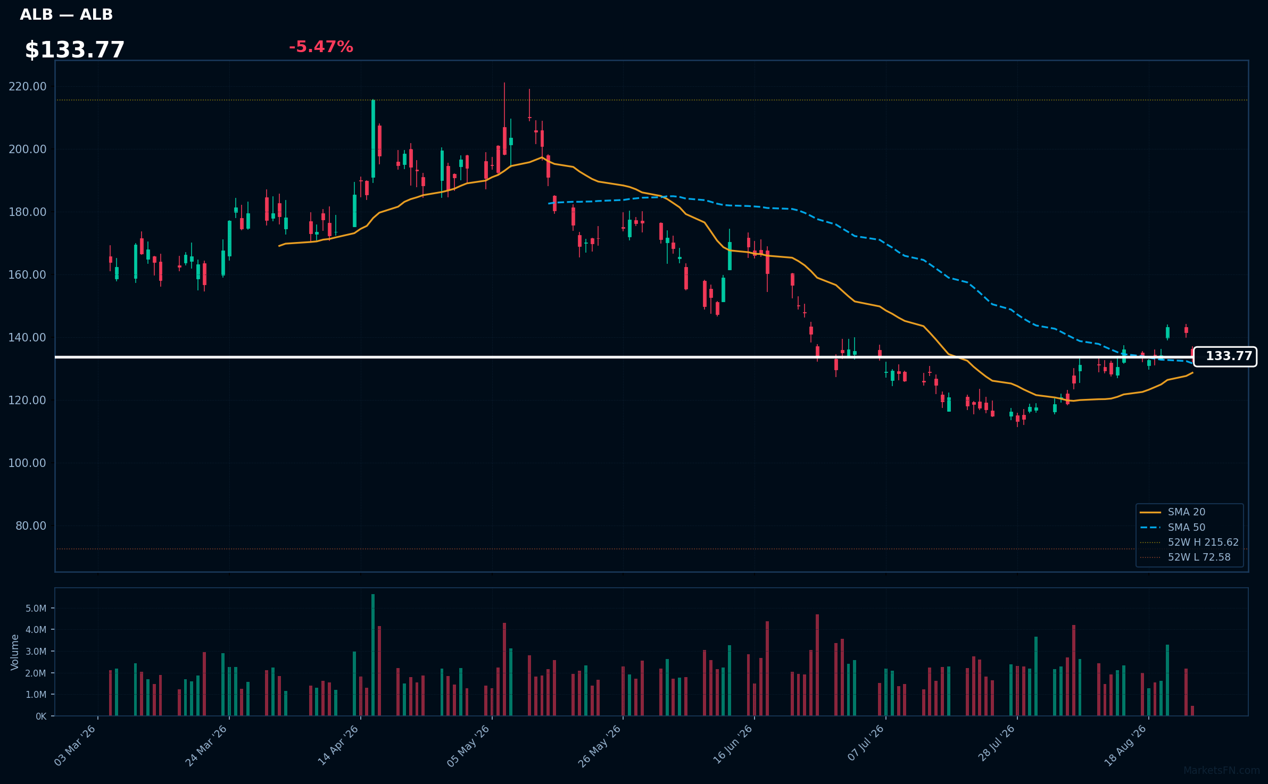Click the 5.0M volume axis label
This screenshot has height=784, width=1268.
36,608
